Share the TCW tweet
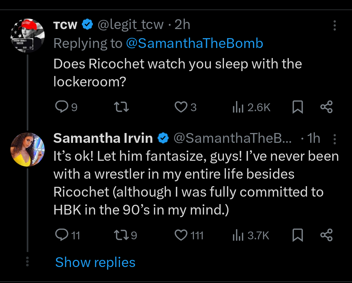This screenshot has width=352, height=283. click(326, 107)
